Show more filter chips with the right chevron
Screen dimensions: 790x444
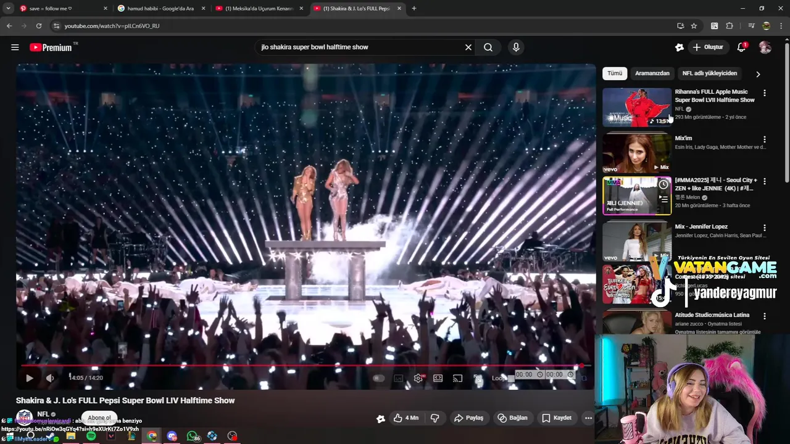click(x=758, y=74)
